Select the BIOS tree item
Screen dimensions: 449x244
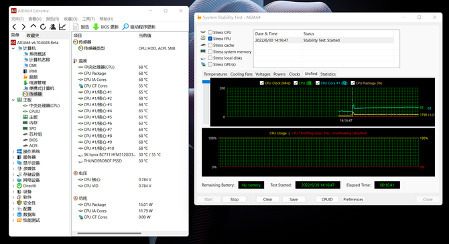30,140
